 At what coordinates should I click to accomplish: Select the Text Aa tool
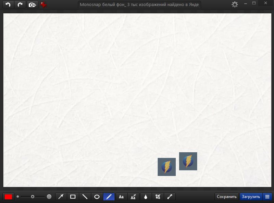click(121, 197)
